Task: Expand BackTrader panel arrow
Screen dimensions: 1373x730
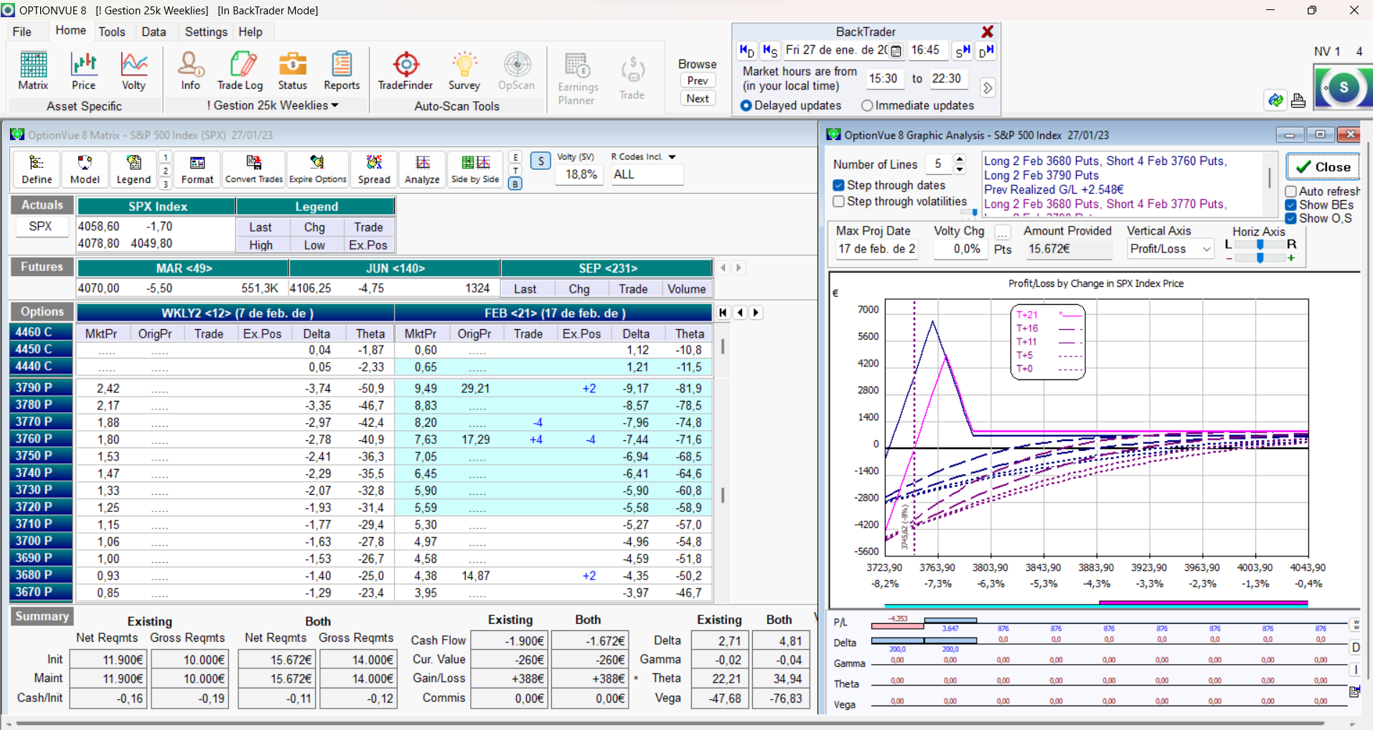Action: point(988,87)
